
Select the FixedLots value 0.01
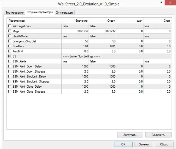[75, 46]
